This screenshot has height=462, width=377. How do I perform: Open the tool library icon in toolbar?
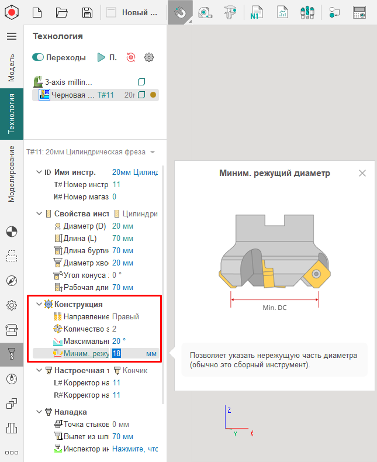click(307, 12)
